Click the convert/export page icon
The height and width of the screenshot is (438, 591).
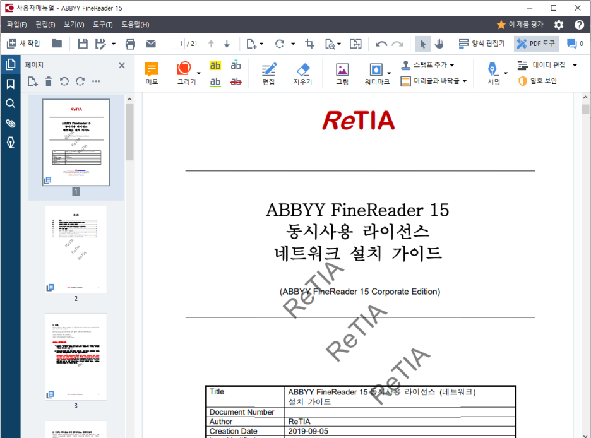(x=355, y=44)
